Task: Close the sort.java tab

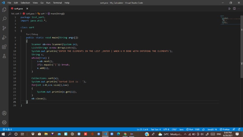Action: [x=27, y=8]
